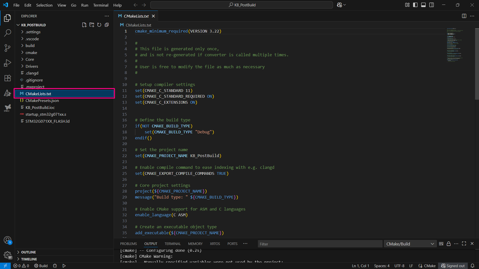Open the Explorer view in activity bar

7,18
